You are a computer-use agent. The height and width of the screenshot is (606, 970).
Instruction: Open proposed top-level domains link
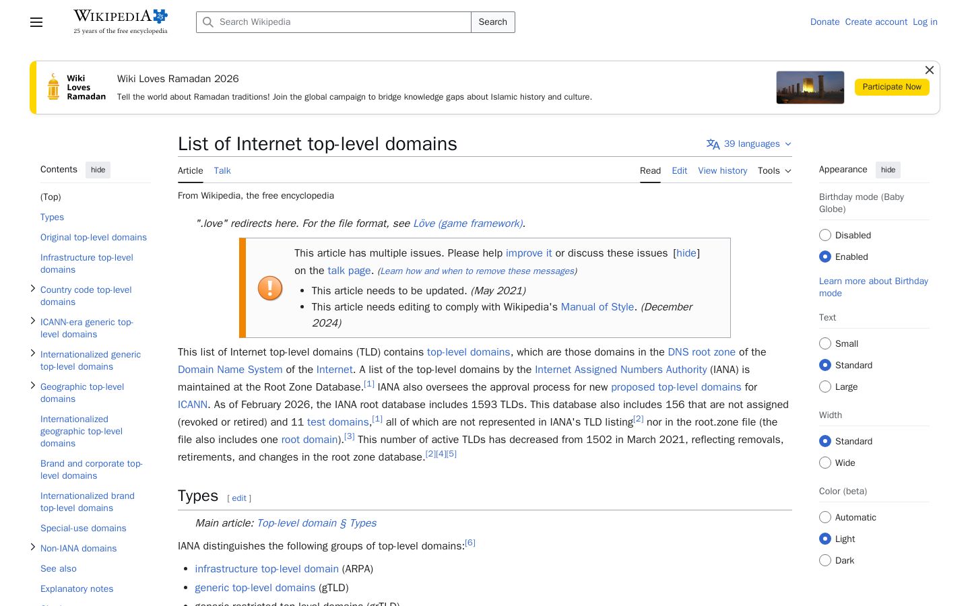pyautogui.click(x=676, y=387)
